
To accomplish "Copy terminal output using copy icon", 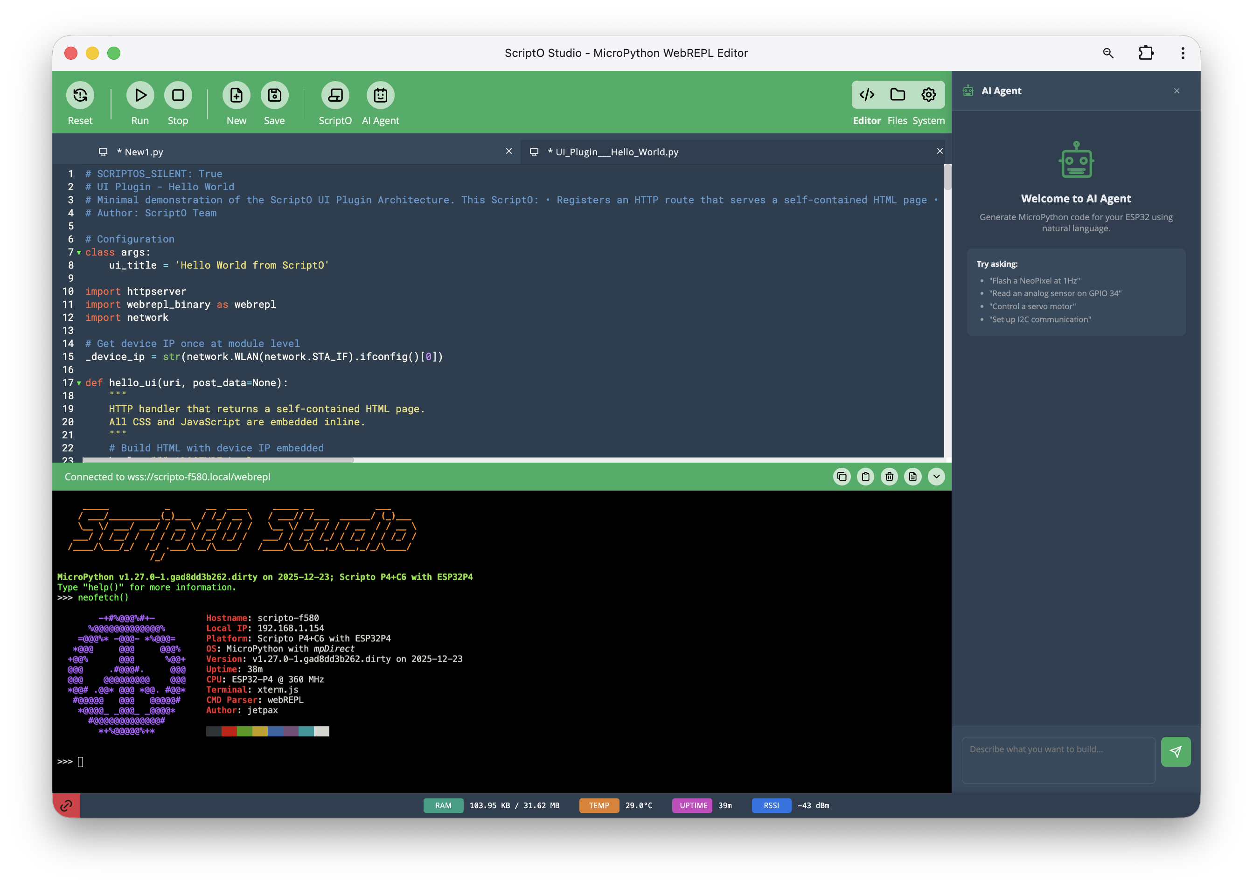I will pyautogui.click(x=842, y=477).
